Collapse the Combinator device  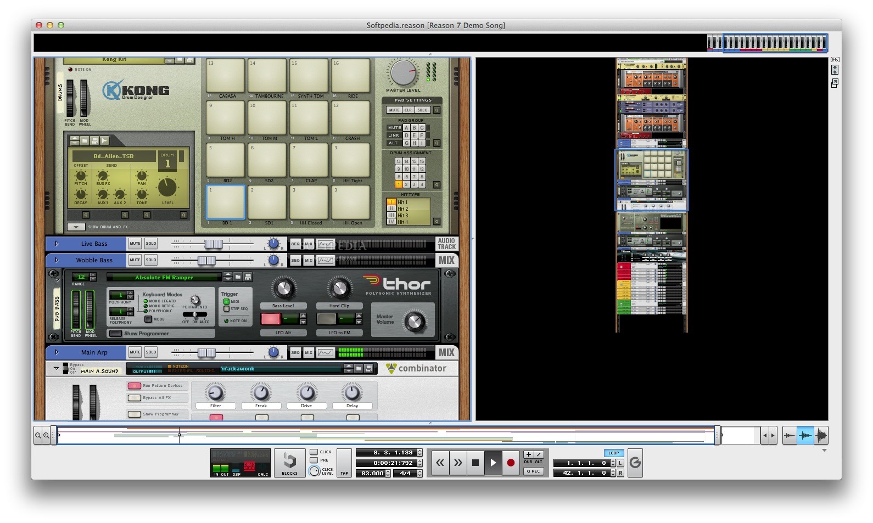pyautogui.click(x=56, y=369)
